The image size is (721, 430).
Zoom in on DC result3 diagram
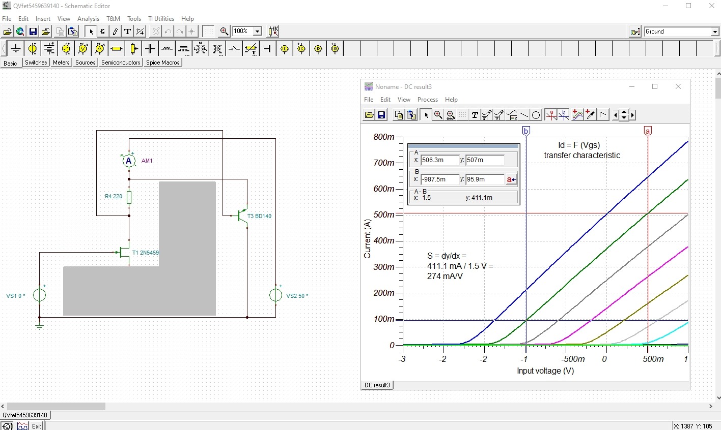pos(438,115)
